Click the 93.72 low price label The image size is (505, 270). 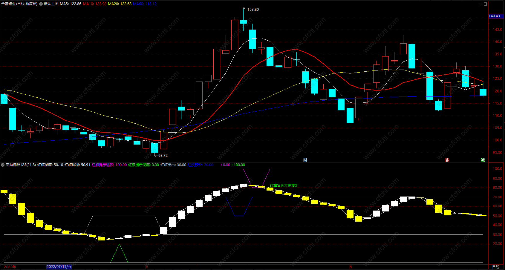tap(163, 156)
